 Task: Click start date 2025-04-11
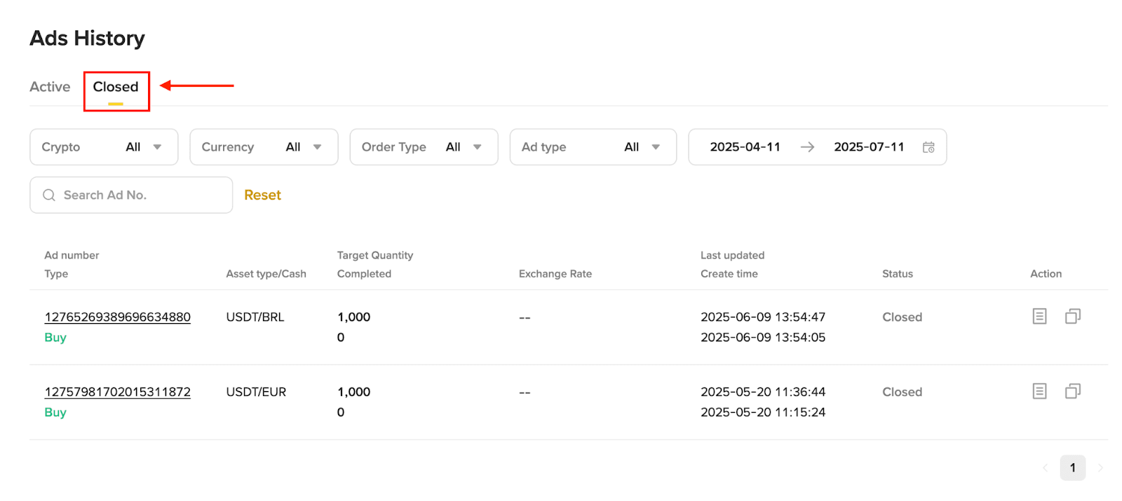click(x=745, y=147)
